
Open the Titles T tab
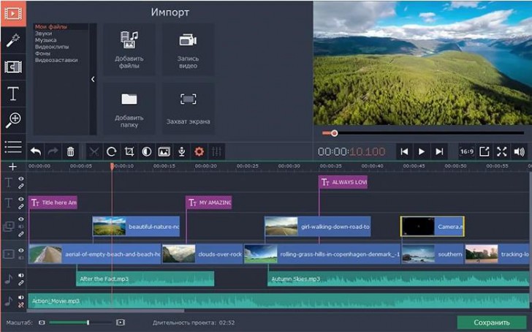tap(13, 94)
